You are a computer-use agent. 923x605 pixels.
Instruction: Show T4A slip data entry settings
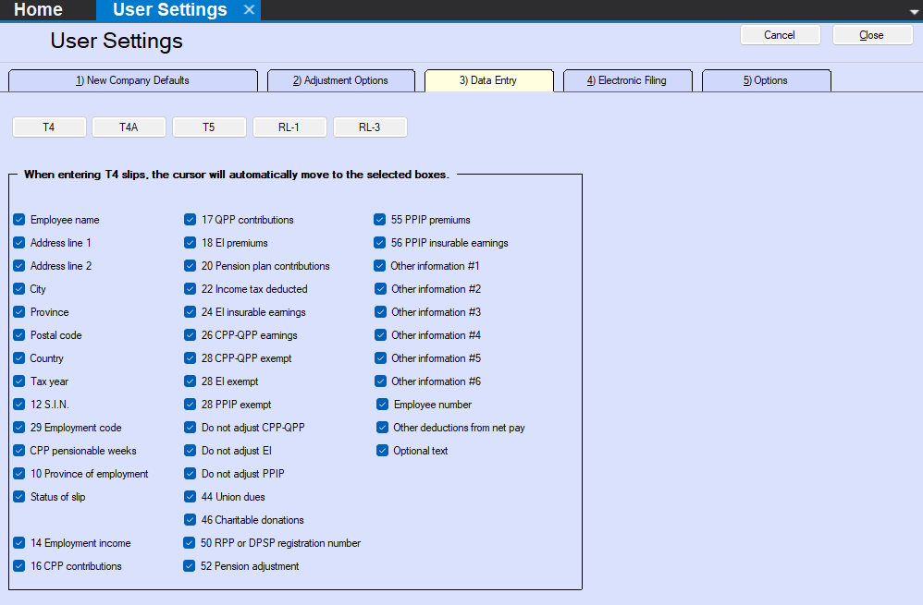pos(129,127)
